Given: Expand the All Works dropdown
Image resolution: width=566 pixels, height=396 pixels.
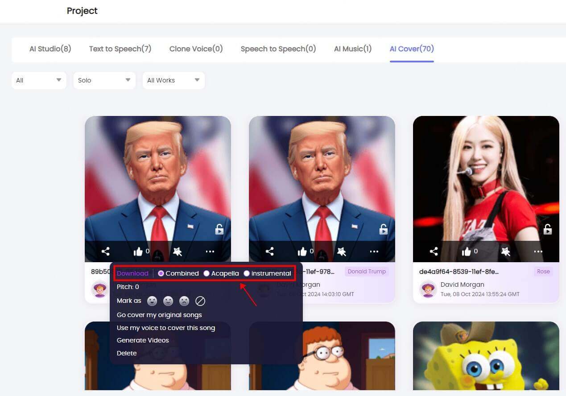Looking at the screenshot, I should tap(173, 80).
